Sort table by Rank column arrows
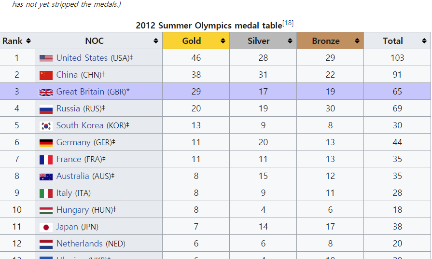 point(28,41)
